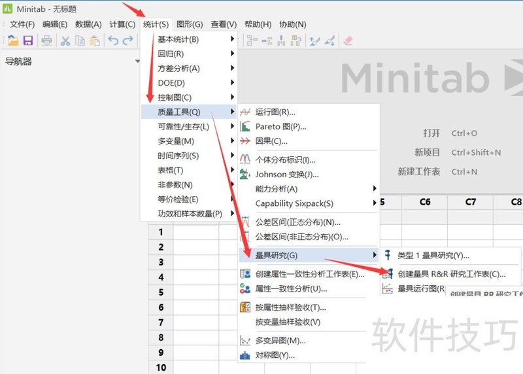The image size is (523, 374).
Task: Expand the 基本统计(B) submenu
Action: click(233, 39)
